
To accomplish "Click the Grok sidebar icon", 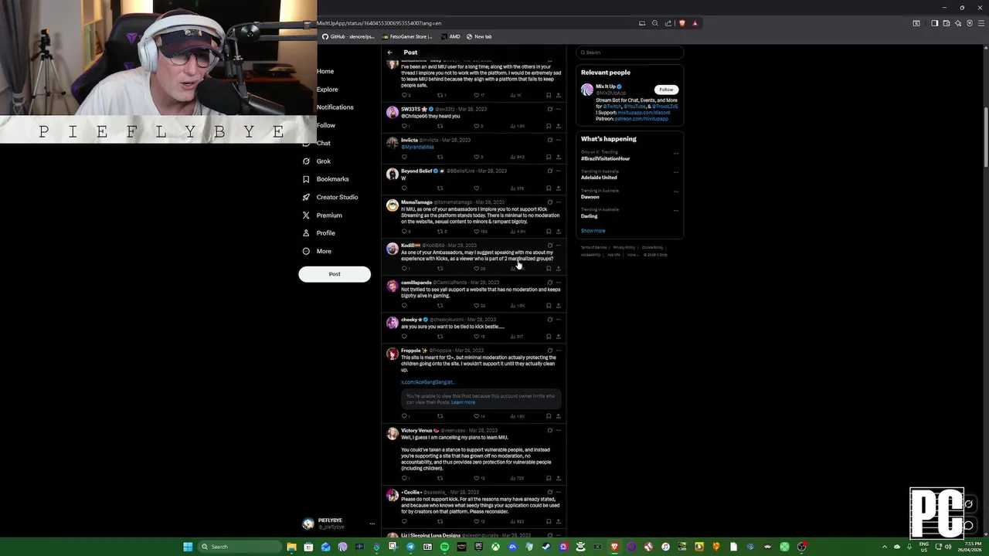I will click(x=307, y=161).
